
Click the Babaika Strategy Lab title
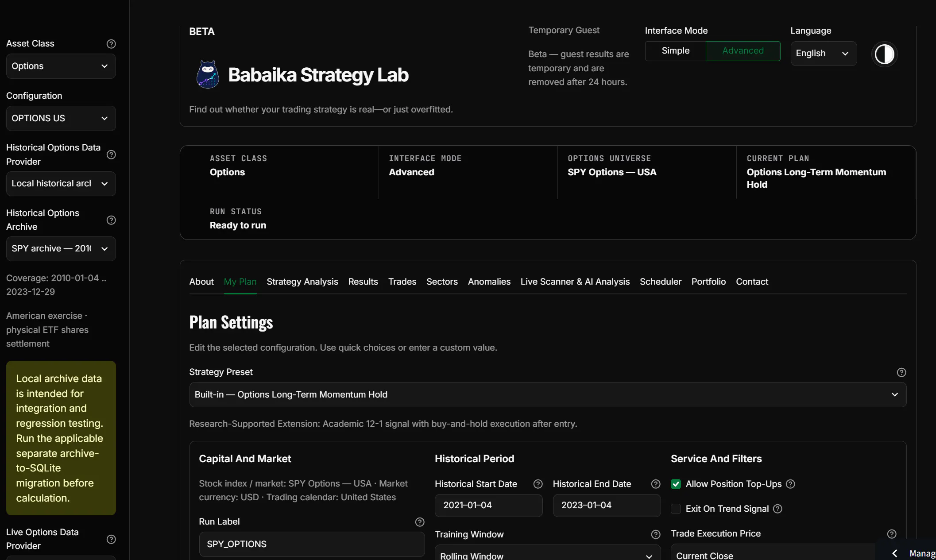(318, 75)
